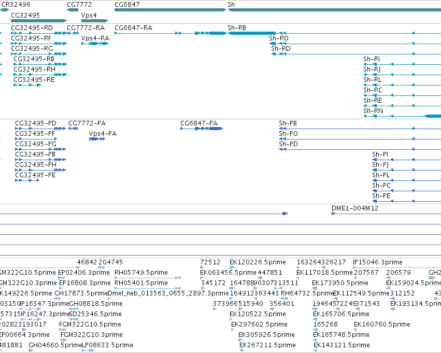Image resolution: width=441 pixels, height=353 pixels.
Task: Open transcript CG7772-RA
Action: click(x=86, y=28)
